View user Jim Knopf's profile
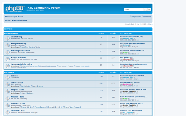This screenshot has width=186, height=116. 127,84
